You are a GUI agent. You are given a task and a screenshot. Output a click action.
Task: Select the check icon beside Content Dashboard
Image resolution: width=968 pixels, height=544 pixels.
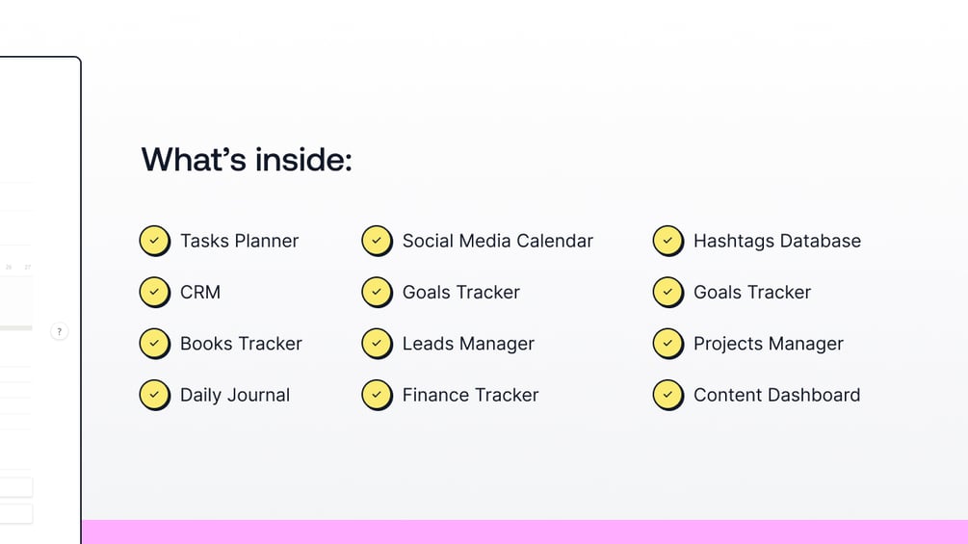(x=668, y=395)
